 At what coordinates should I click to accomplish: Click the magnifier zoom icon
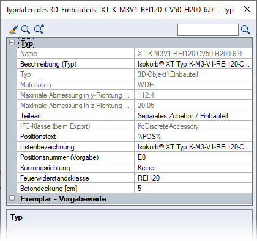(26, 29)
